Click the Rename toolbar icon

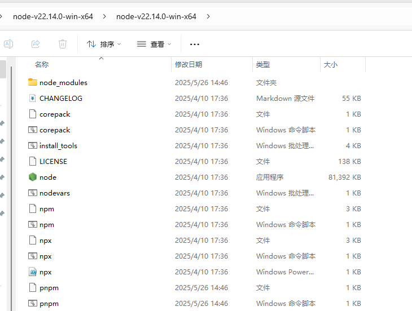(8, 44)
